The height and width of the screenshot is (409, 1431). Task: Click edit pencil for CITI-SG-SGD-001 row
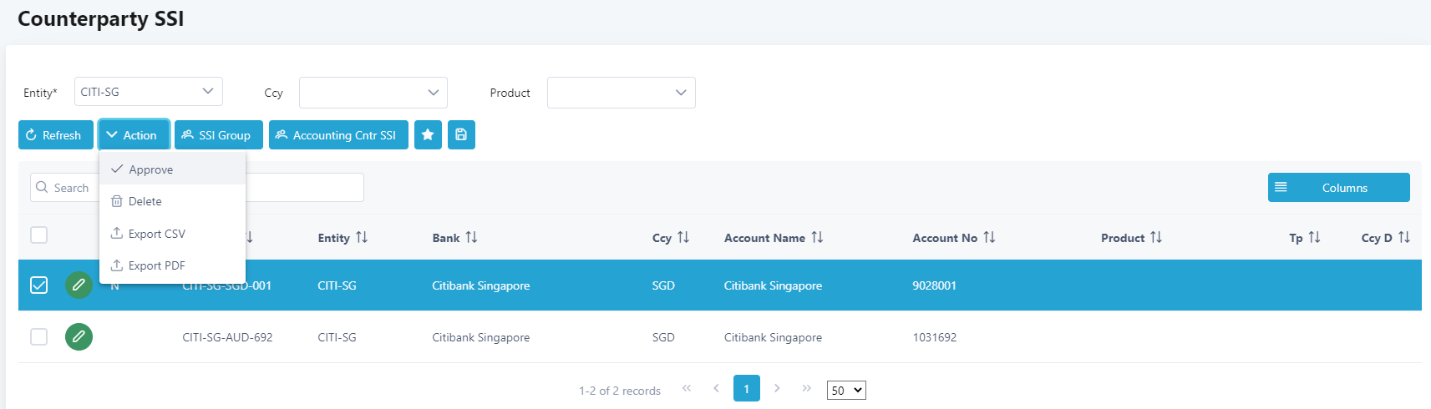[79, 285]
